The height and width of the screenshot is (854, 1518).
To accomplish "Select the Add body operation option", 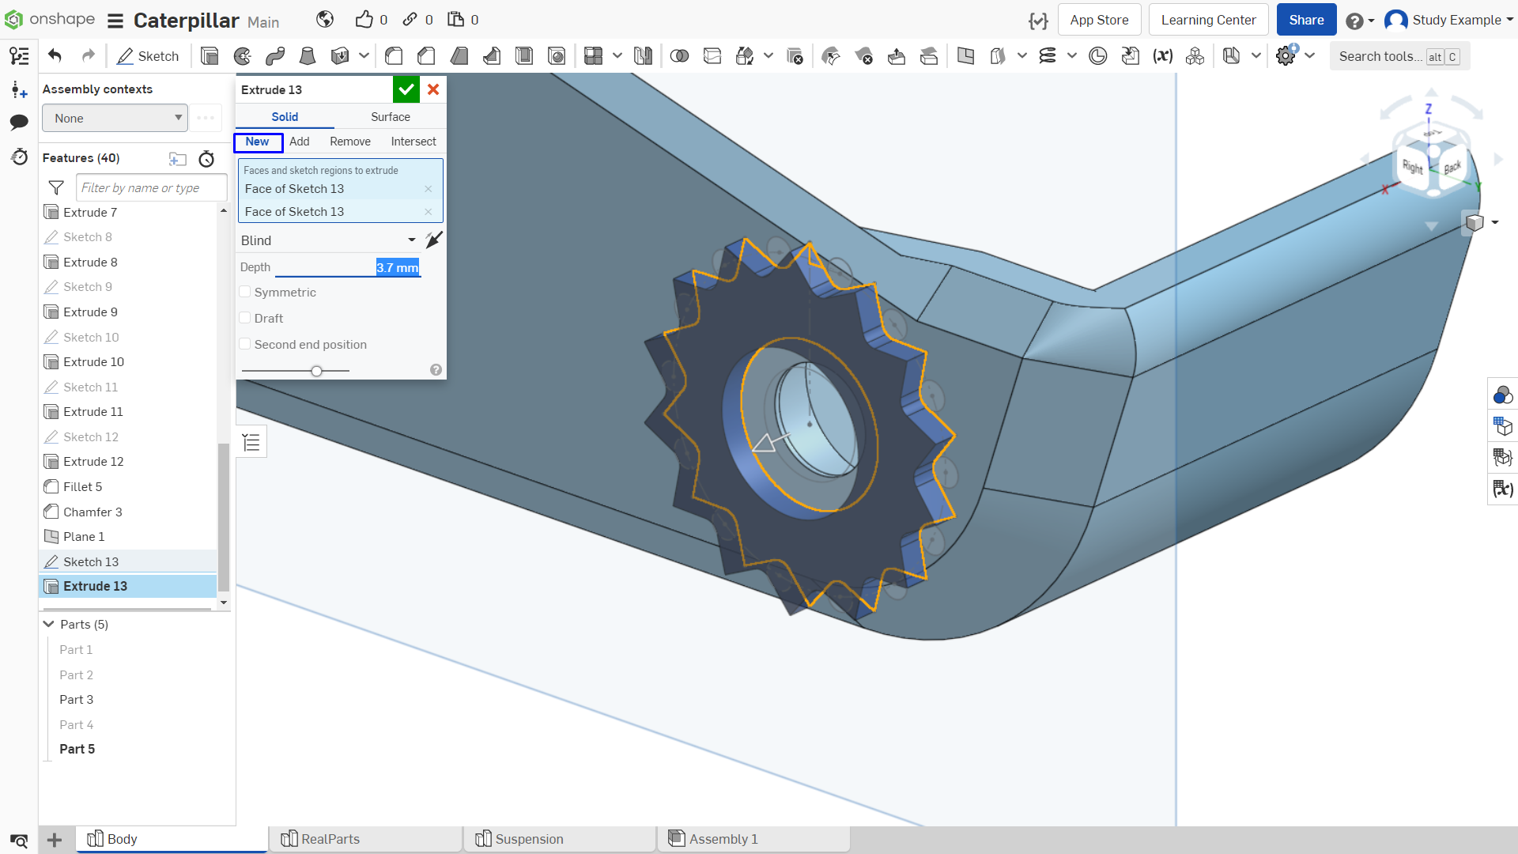I will [300, 142].
